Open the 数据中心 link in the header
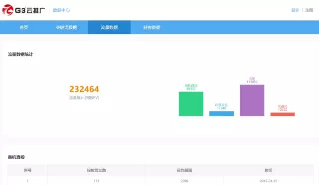This screenshot has width=319, height=185. [61, 10]
